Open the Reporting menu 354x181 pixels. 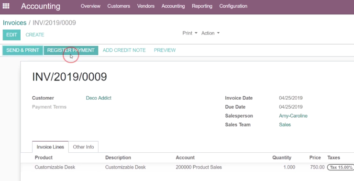click(x=202, y=6)
